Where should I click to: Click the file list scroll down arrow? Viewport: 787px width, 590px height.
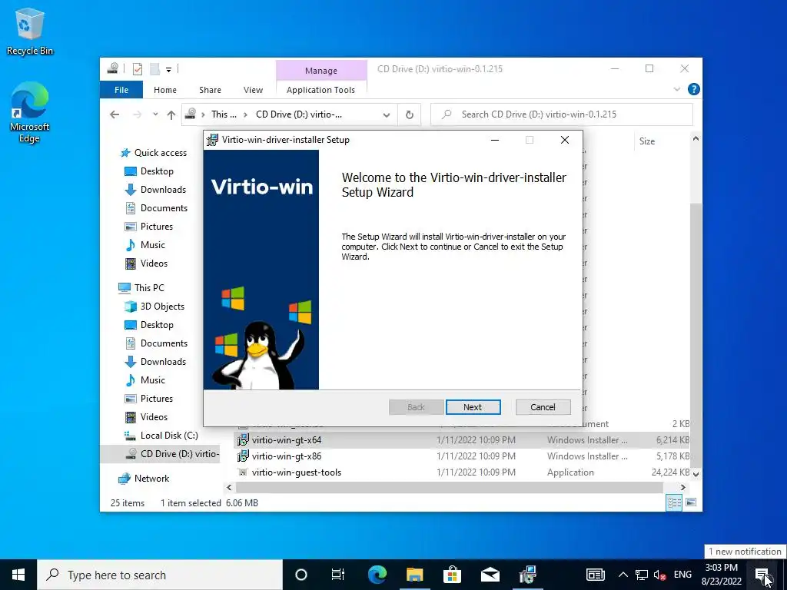click(696, 473)
